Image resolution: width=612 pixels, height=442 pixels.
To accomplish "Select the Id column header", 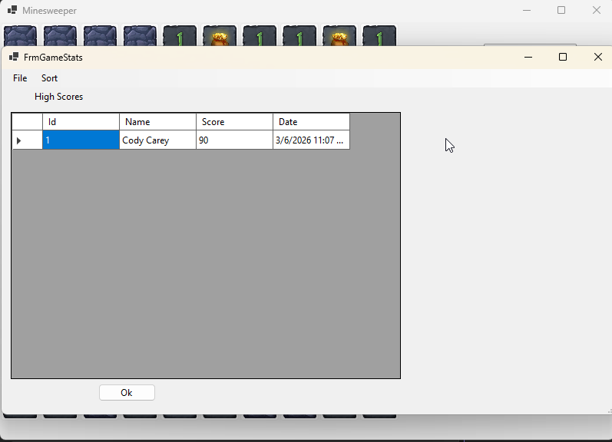I will (x=81, y=122).
